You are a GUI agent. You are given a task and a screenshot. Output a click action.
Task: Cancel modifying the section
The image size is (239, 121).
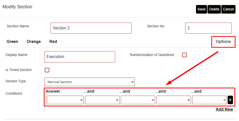pyautogui.click(x=228, y=9)
